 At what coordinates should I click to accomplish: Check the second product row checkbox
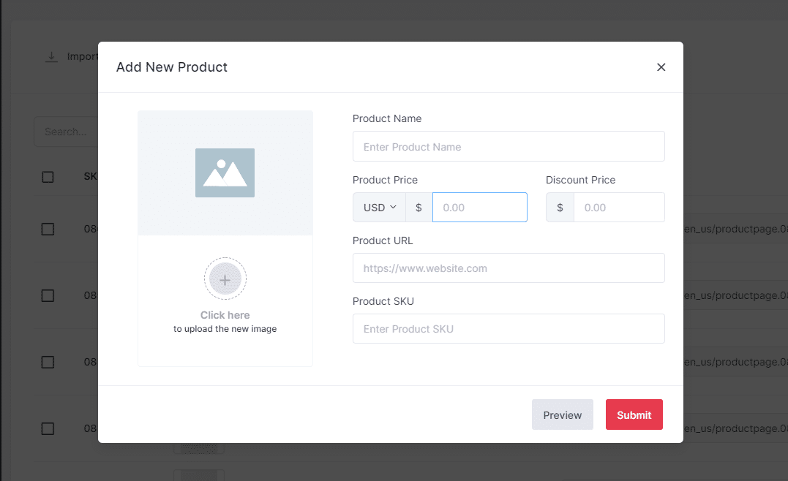click(x=48, y=295)
